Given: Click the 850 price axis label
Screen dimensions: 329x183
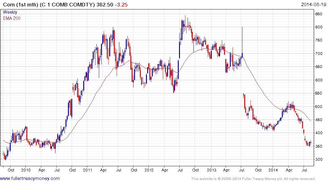Looking at the screenshot, I should coord(319,14).
